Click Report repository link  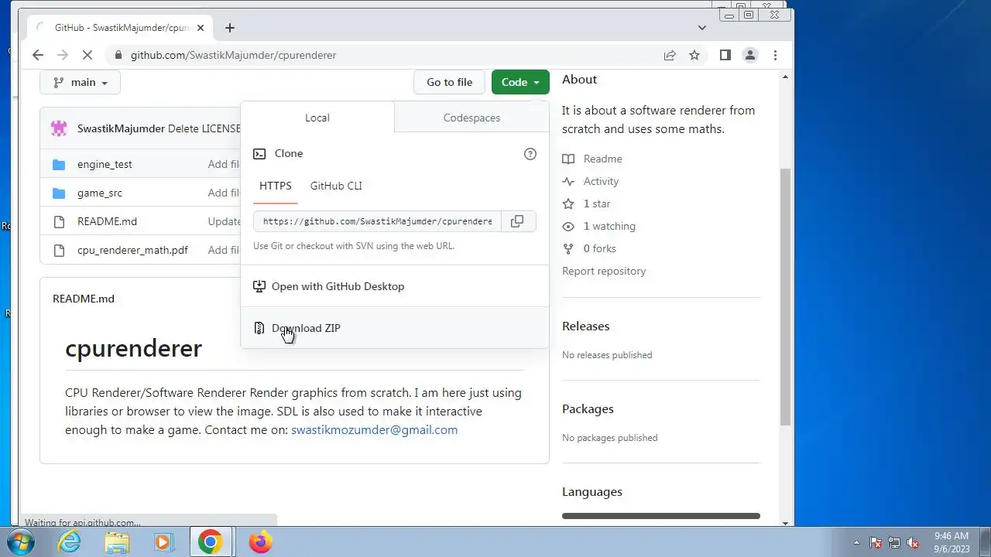[604, 271]
